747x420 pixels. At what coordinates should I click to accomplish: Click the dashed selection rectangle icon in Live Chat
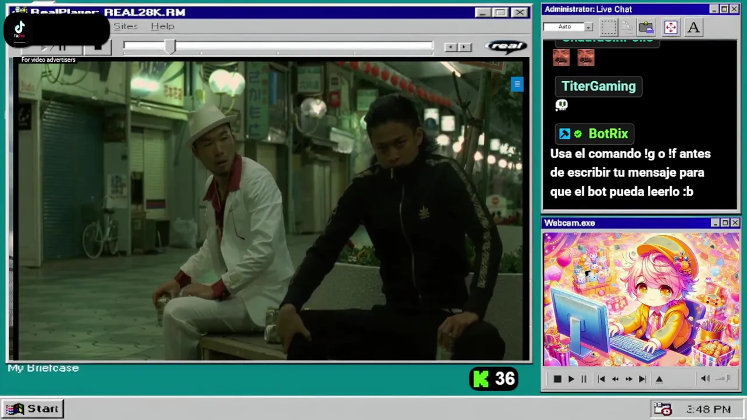[609, 27]
